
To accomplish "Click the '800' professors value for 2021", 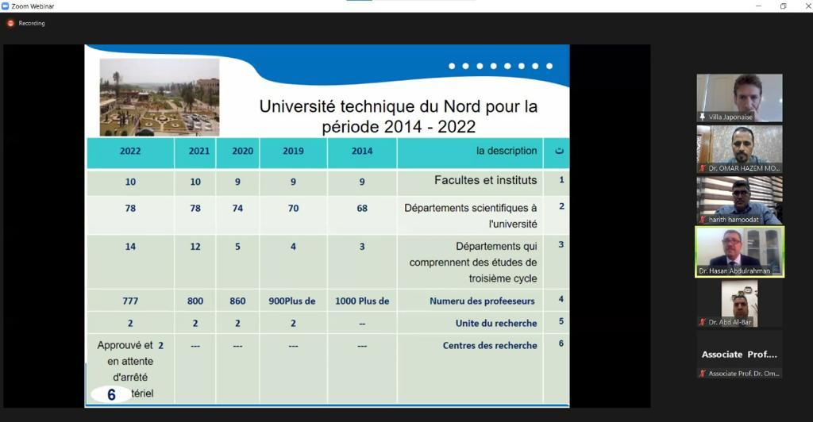I will 195,301.
